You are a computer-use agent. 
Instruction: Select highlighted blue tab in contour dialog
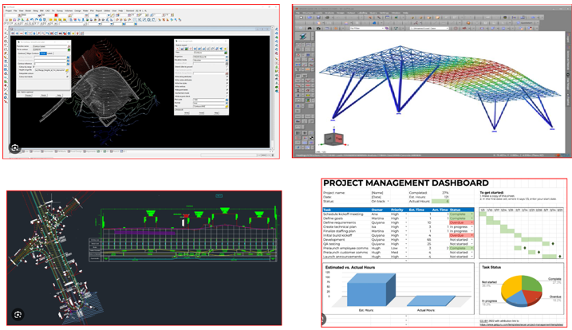click(43, 53)
